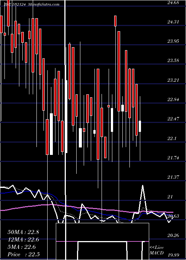Select the 20.63 axis value
186x260 pixels.
pos(173,216)
